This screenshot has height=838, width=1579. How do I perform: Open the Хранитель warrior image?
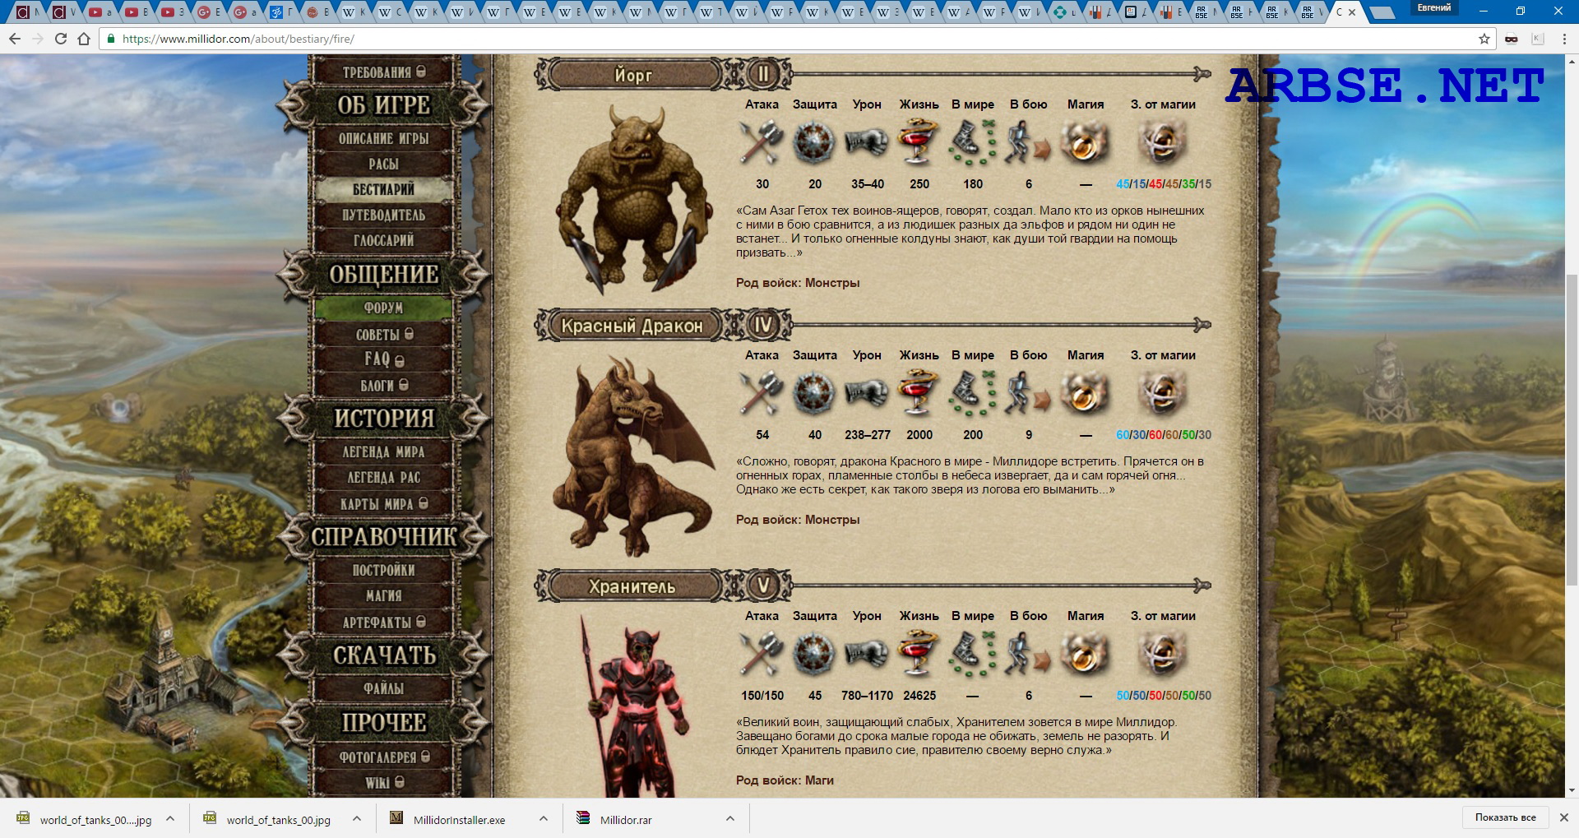point(635,706)
